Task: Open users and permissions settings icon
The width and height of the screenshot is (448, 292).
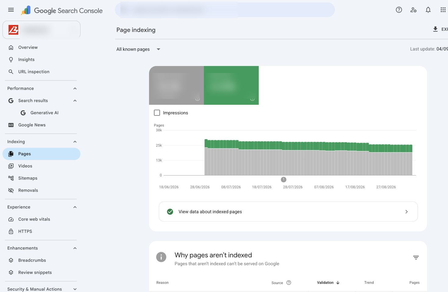Action: pos(414,10)
